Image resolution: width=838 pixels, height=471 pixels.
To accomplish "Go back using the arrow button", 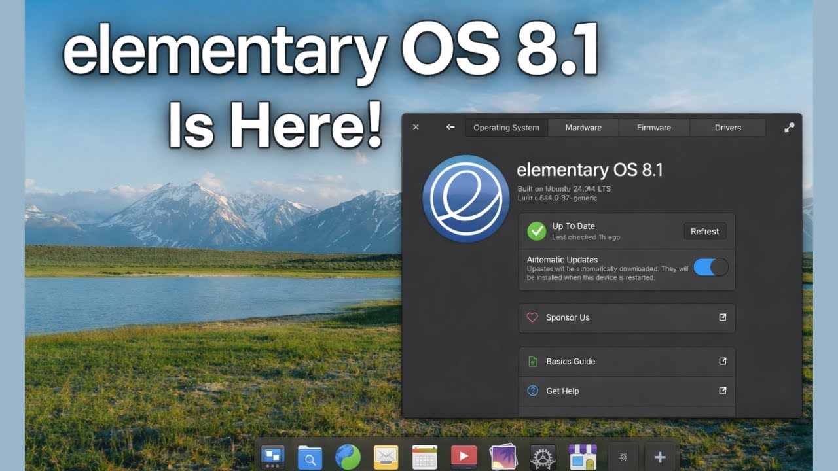I will 450,127.
